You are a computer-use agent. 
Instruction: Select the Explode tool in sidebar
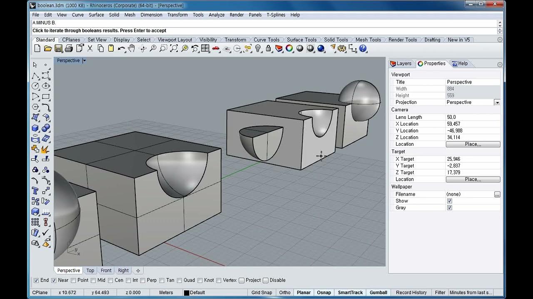tap(46, 149)
